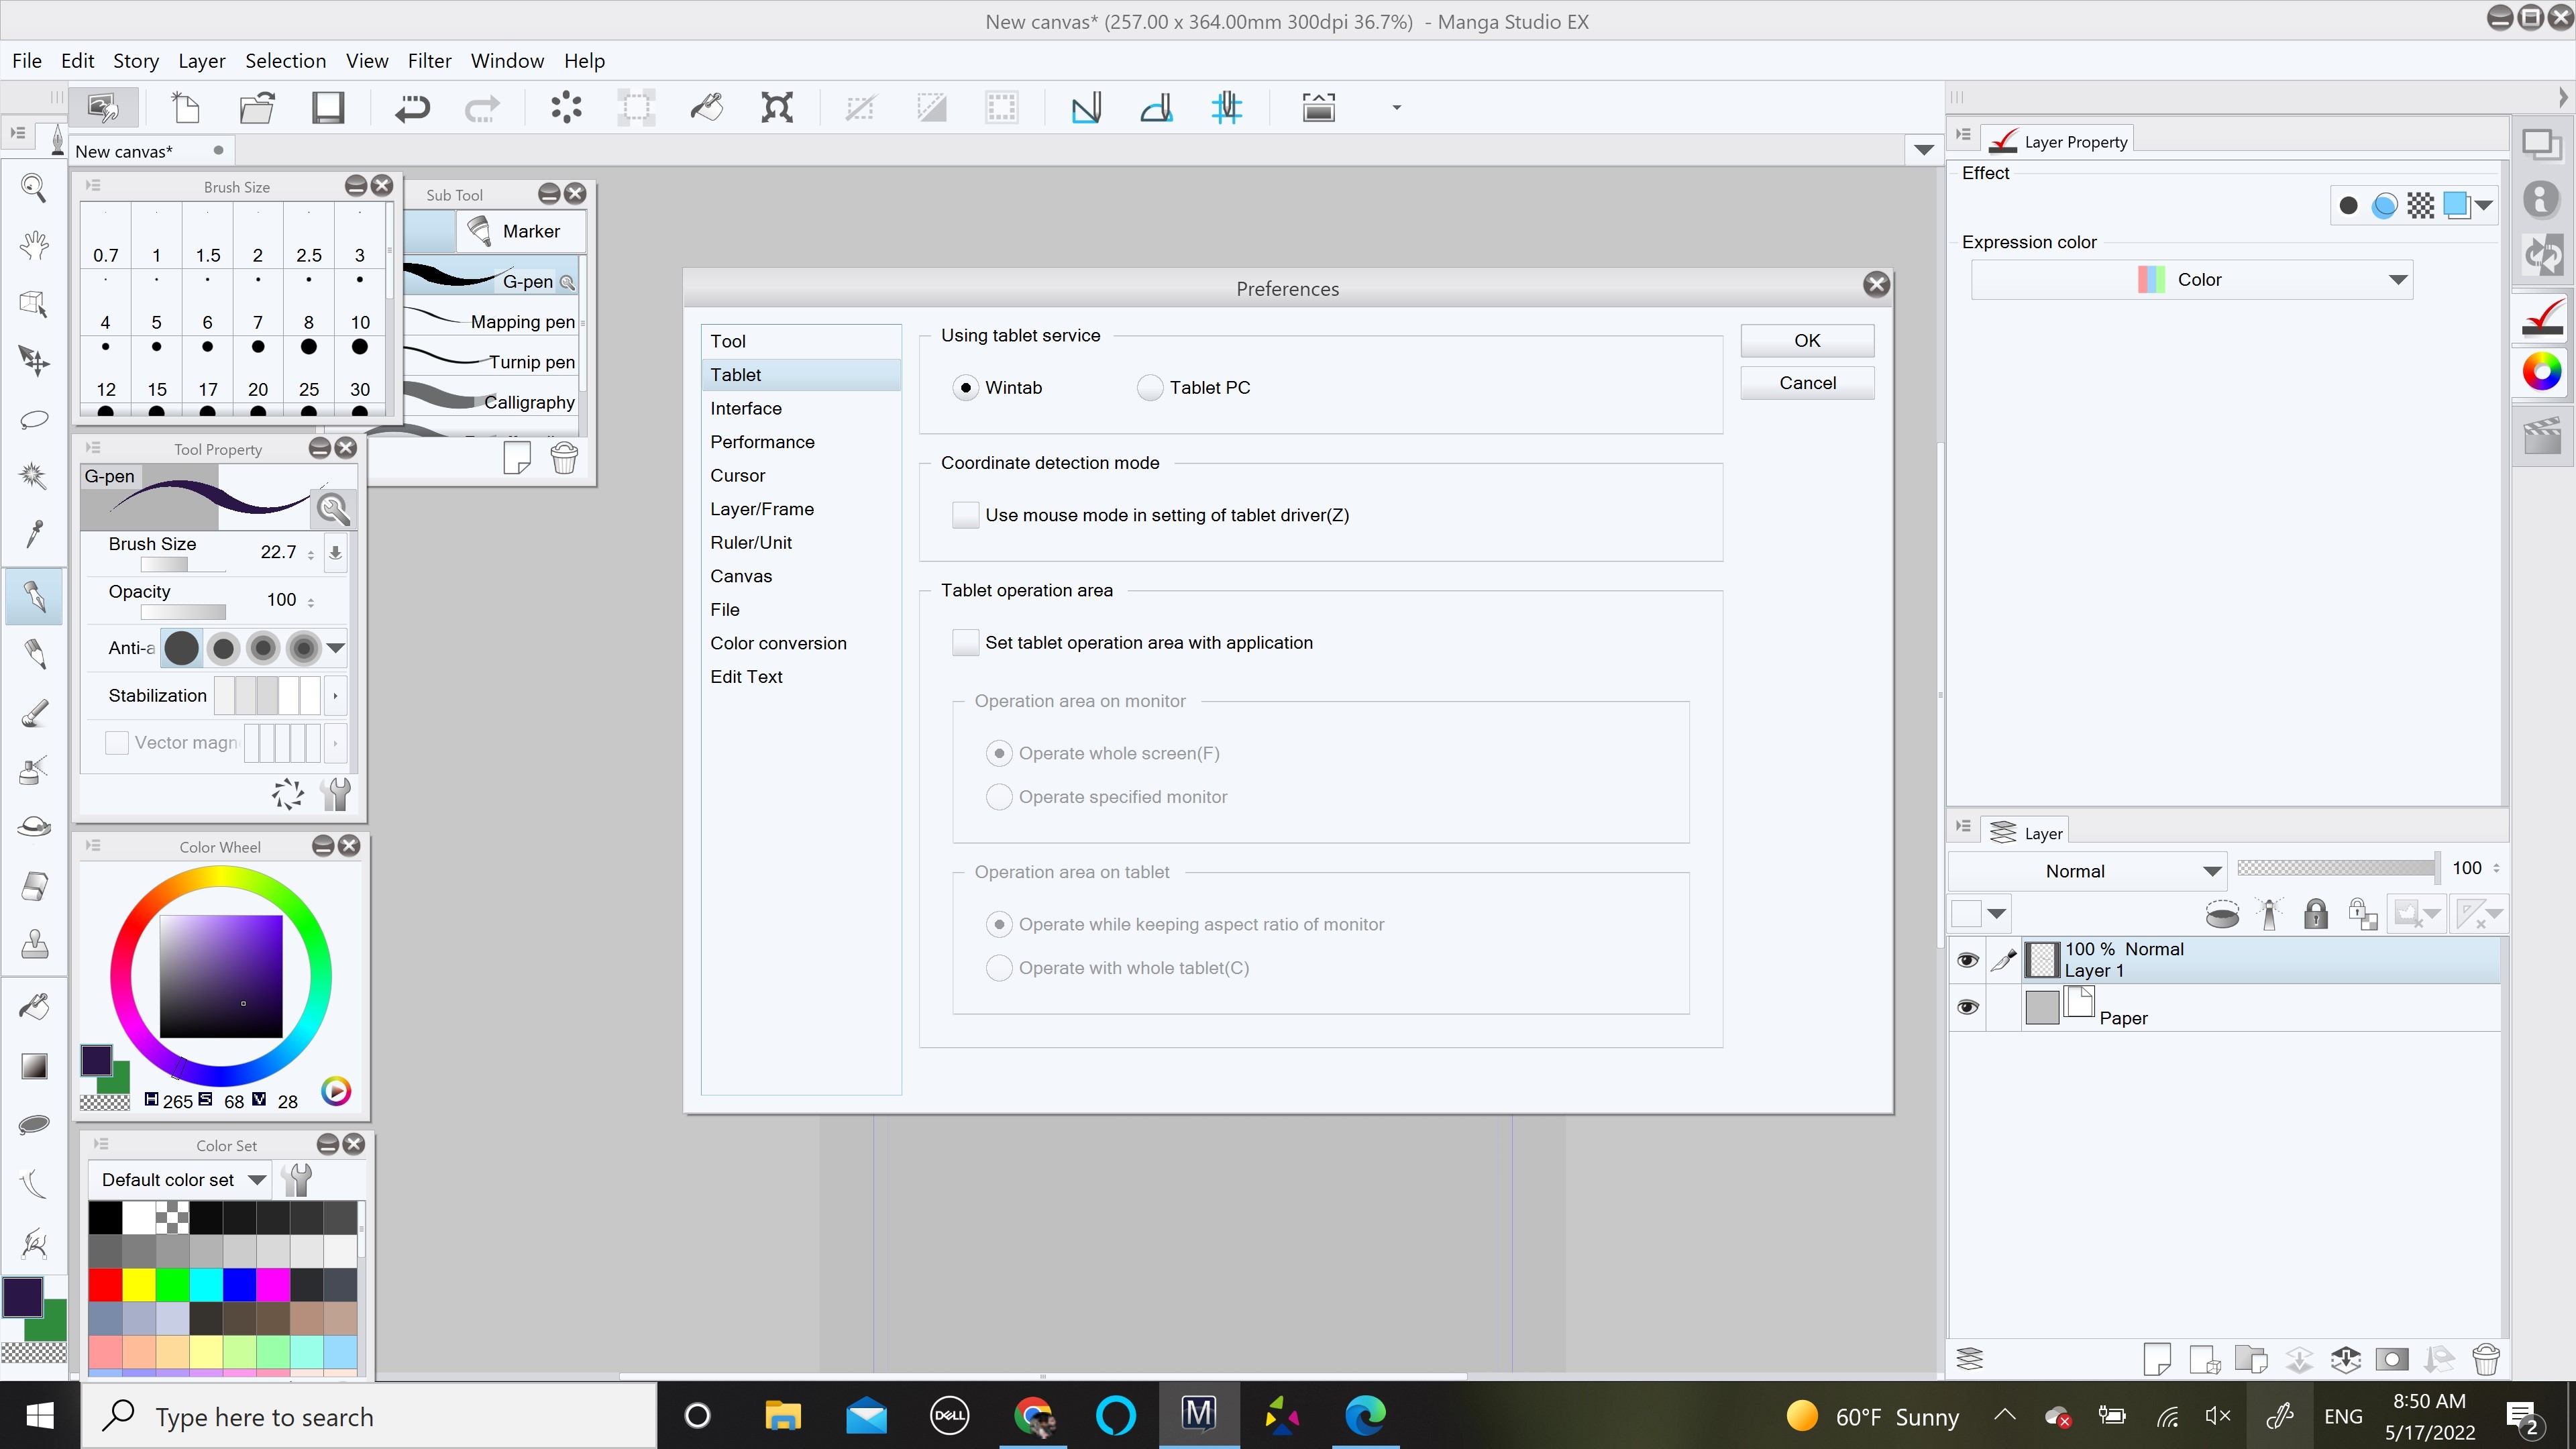Select the Hand move tool
The image size is (2576, 1449).
[x=34, y=245]
